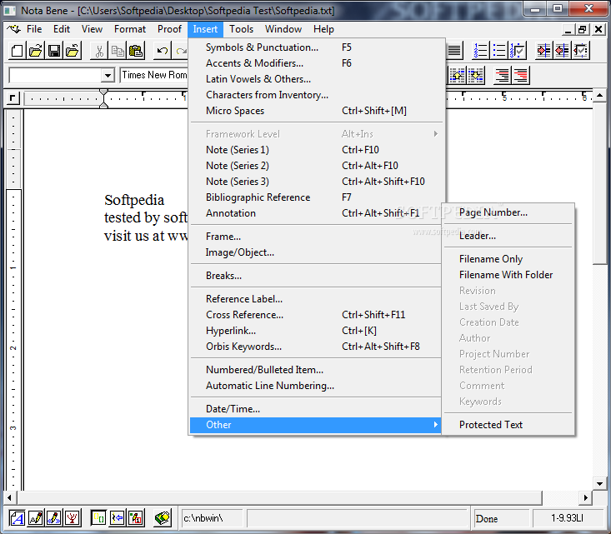Click the Open file folder icon

(36, 51)
